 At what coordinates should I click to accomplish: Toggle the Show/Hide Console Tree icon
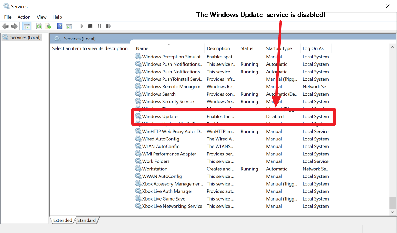pyautogui.click(x=27, y=26)
